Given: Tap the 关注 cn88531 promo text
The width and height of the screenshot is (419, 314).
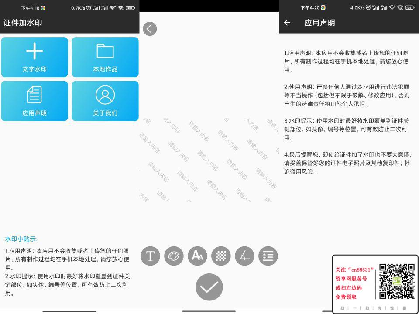Looking at the screenshot, I should [x=355, y=270].
